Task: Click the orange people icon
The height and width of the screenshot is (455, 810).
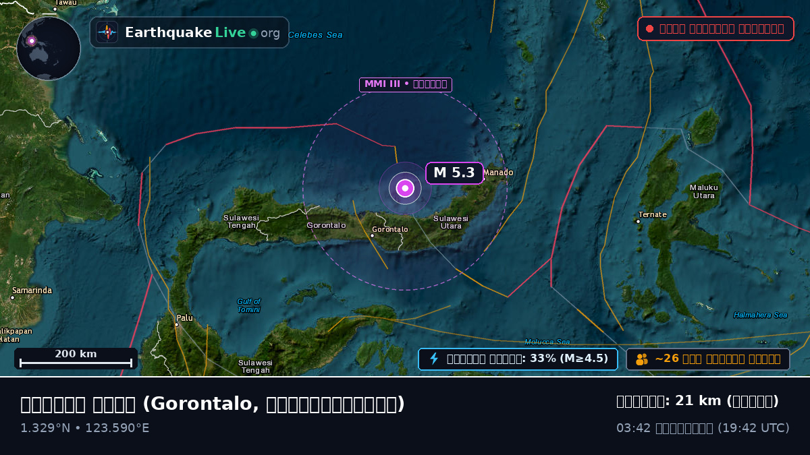Action: coord(642,359)
